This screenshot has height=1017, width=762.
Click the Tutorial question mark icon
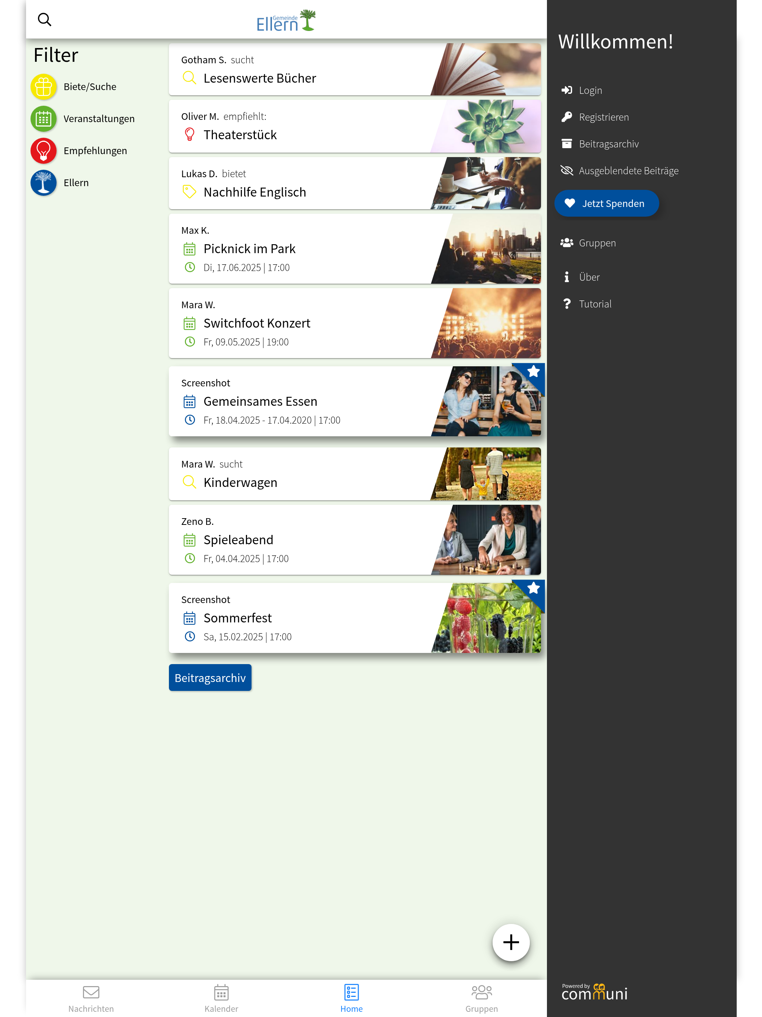[567, 303]
